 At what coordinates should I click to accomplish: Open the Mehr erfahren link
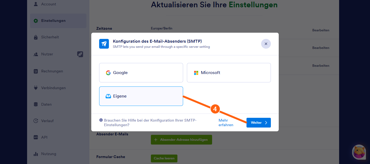[x=226, y=123]
